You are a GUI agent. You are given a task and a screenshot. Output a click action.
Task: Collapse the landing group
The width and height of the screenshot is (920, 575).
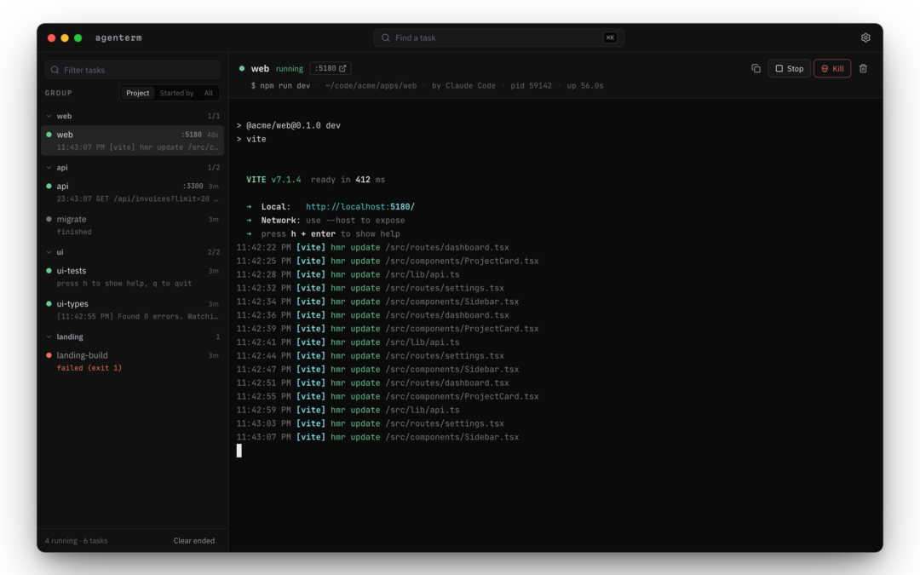(x=49, y=336)
